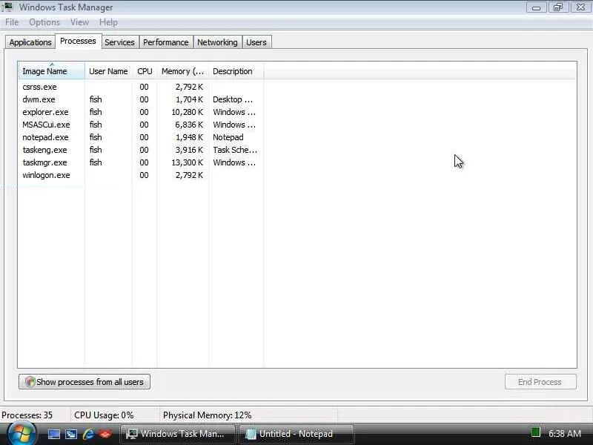This screenshot has height=445, width=593.
Task: Open the File menu
Action: tap(12, 22)
